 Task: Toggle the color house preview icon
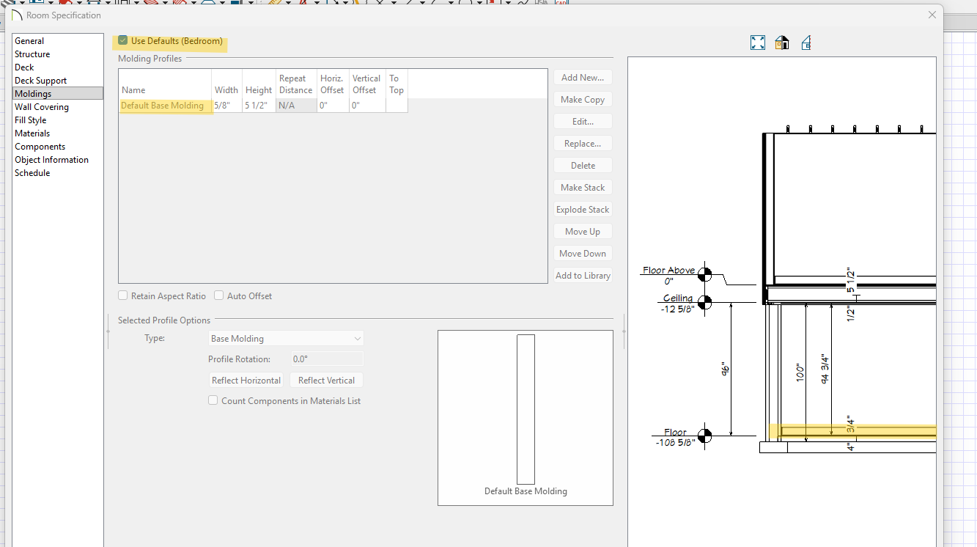[x=782, y=43]
